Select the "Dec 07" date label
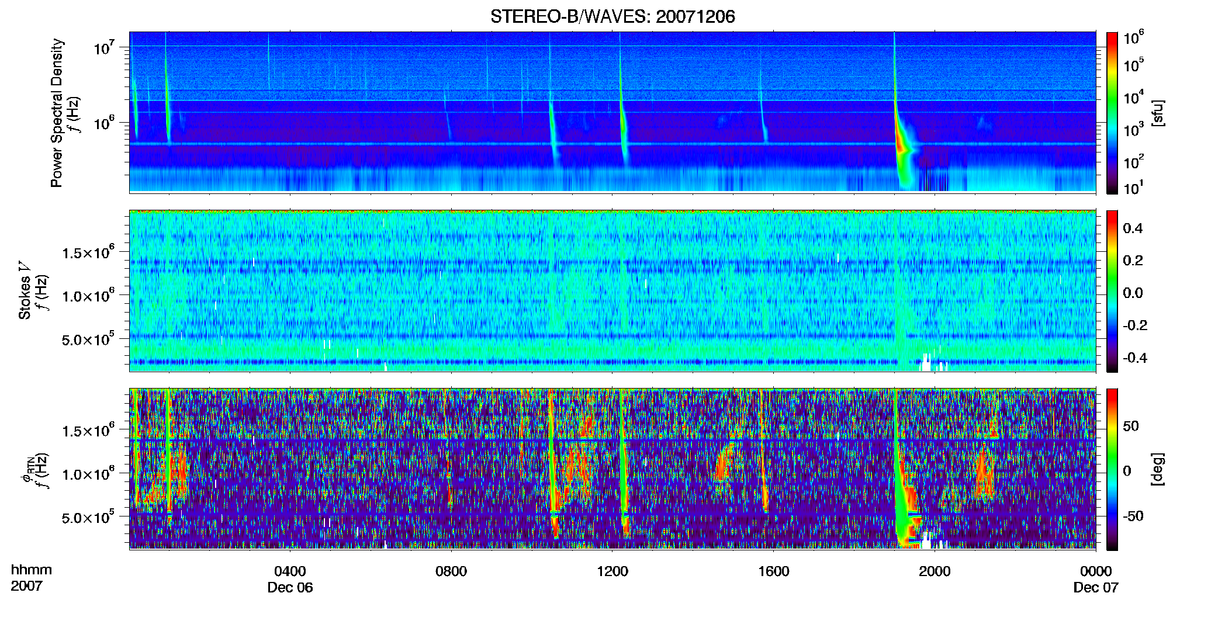The image size is (1225, 631). coord(1096,588)
